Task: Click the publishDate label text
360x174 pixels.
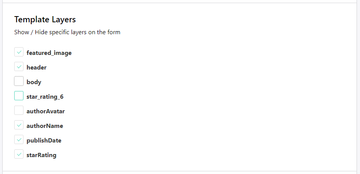Action: [x=44, y=141]
